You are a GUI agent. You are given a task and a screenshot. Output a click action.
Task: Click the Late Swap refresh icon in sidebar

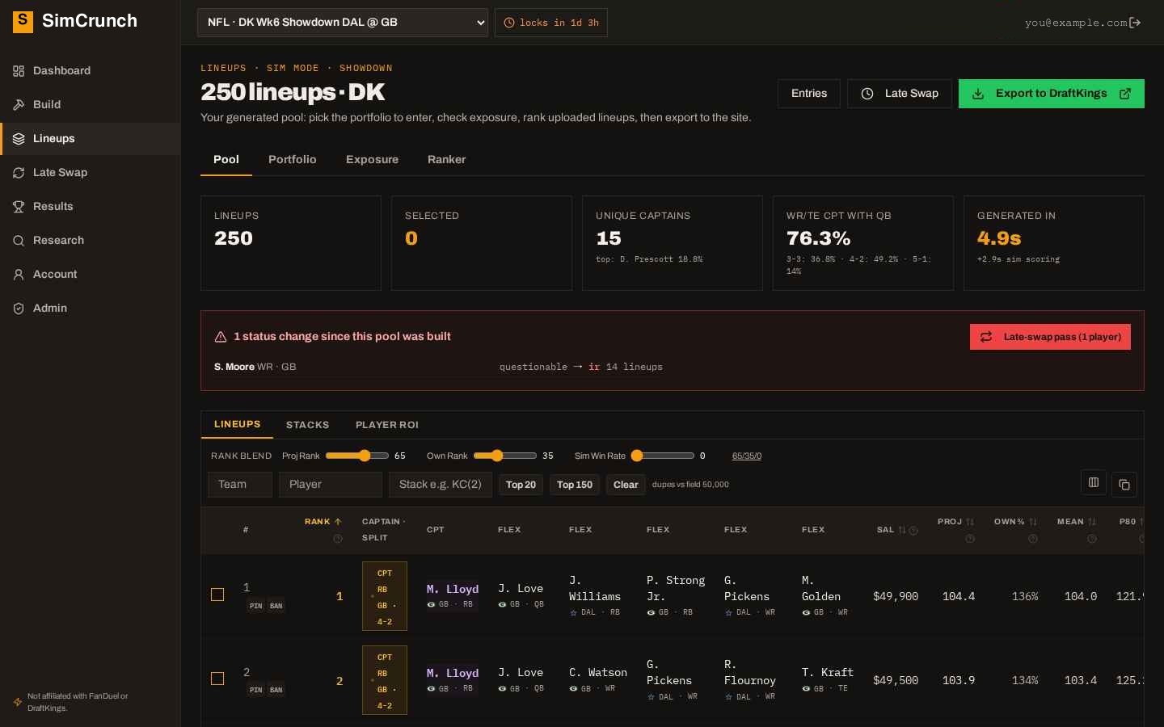pyautogui.click(x=19, y=173)
